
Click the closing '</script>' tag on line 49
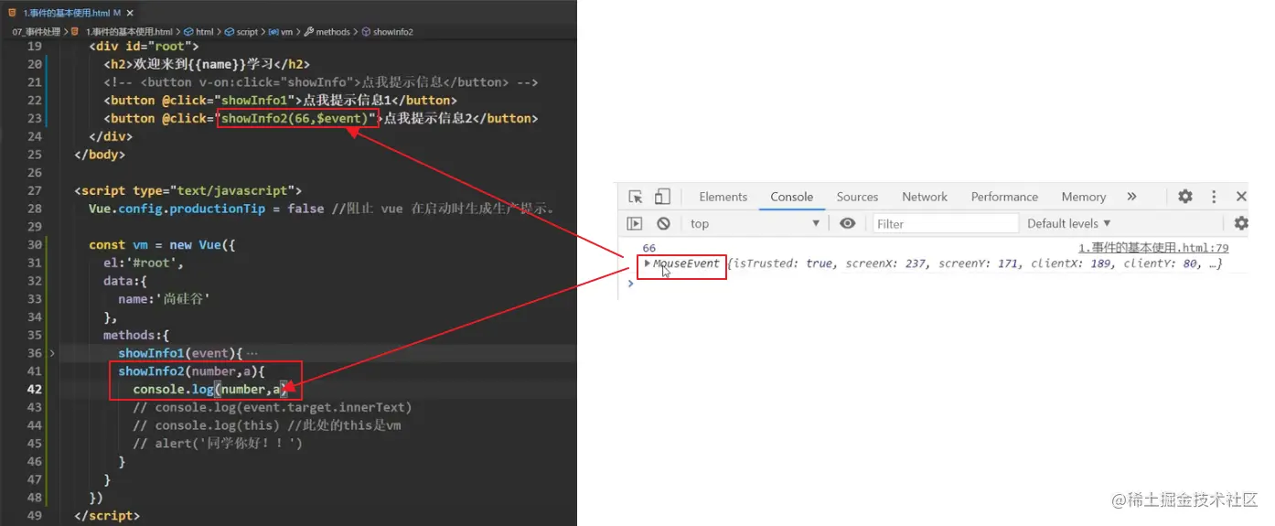tap(107, 515)
